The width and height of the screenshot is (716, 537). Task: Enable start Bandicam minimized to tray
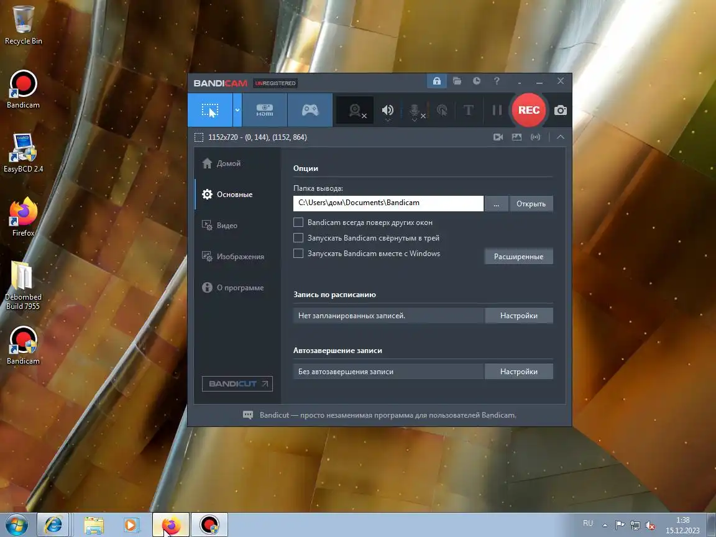point(298,238)
